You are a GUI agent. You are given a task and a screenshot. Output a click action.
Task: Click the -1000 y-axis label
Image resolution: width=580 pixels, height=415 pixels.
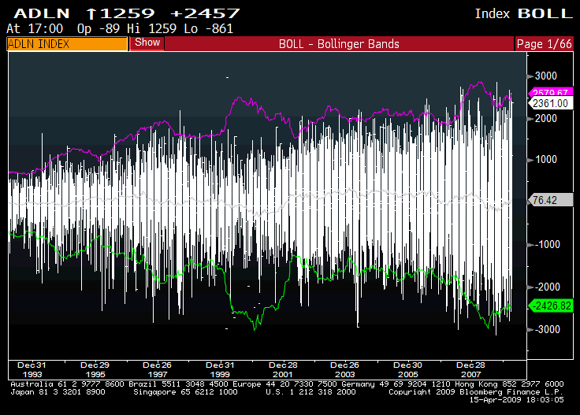click(x=548, y=245)
